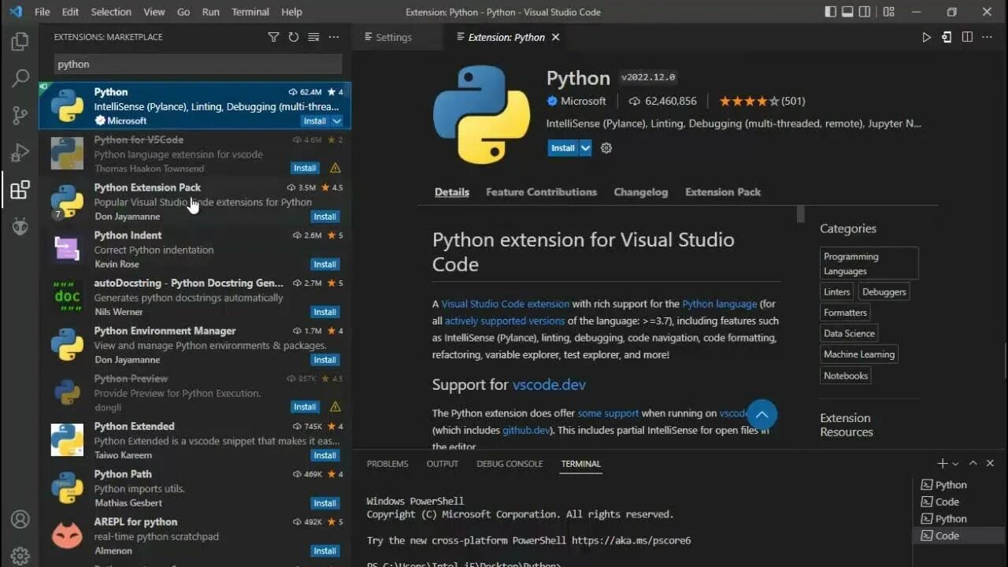Toggle primary sidebar layout icon in title bar
This screenshot has height=567, width=1008.
point(831,12)
